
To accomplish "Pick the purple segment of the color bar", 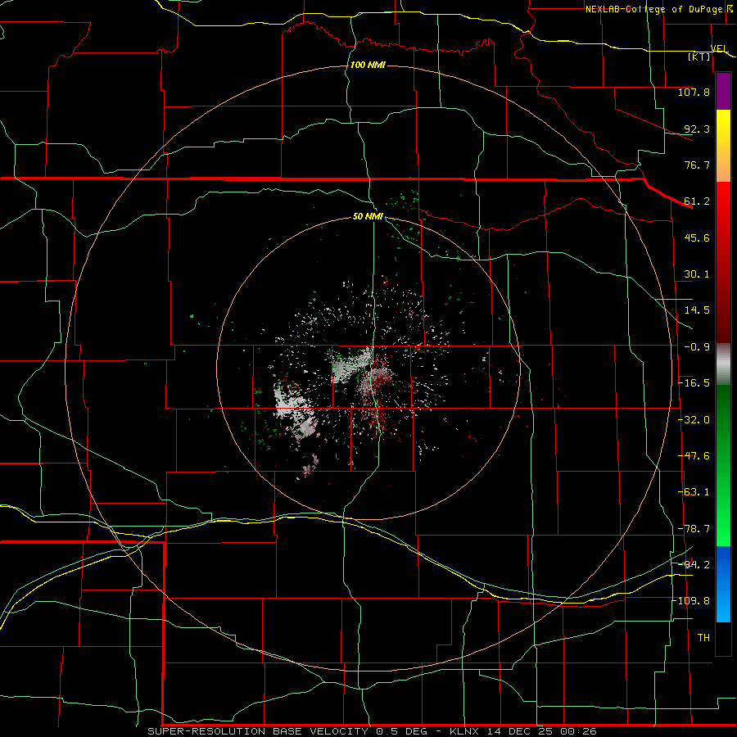I will (723, 92).
